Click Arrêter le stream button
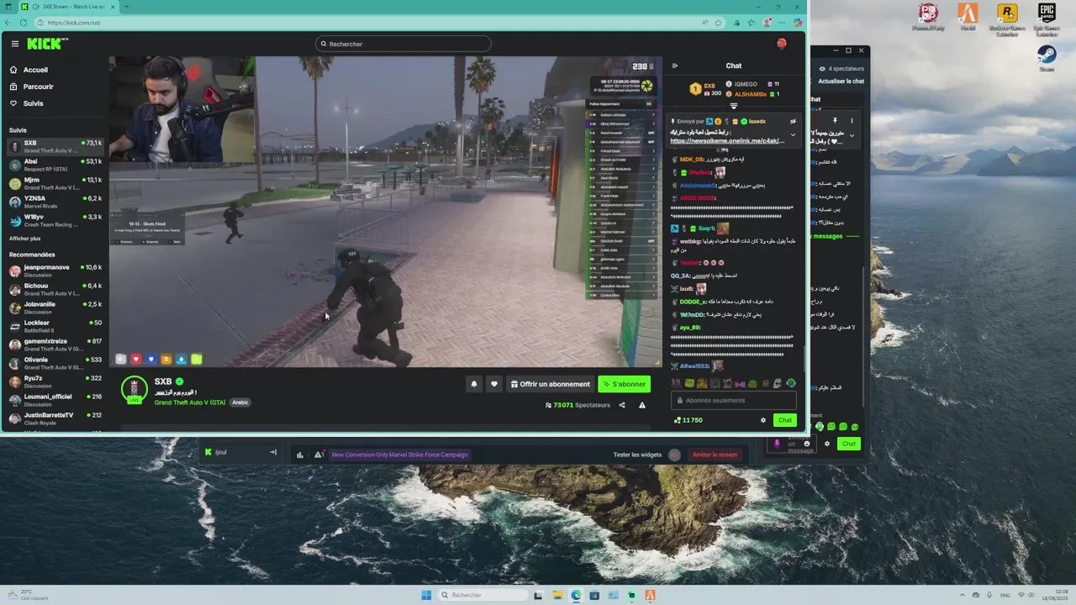 click(x=715, y=455)
